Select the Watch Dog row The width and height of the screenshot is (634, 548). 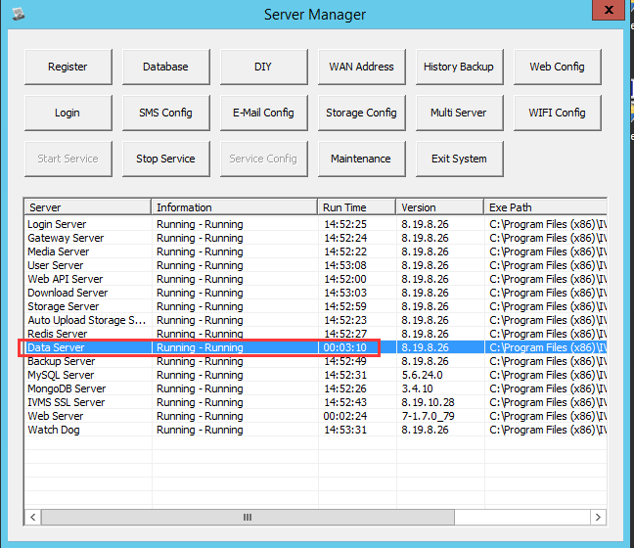pos(315,431)
